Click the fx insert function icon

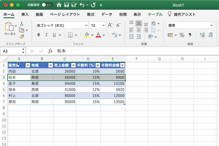(50, 51)
